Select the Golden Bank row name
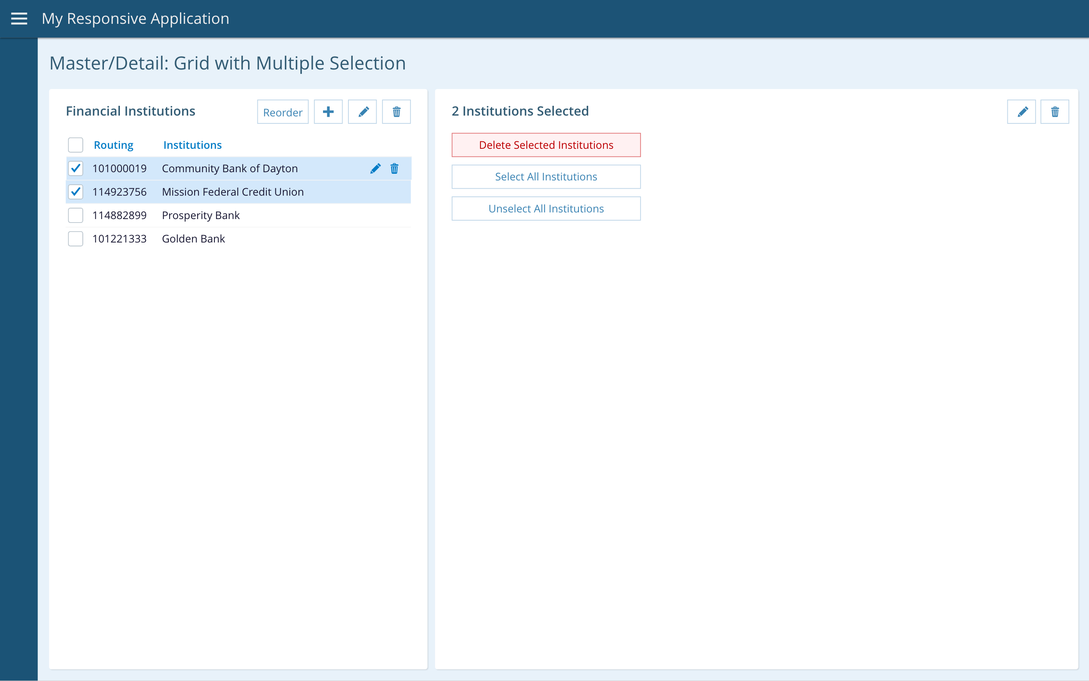 [x=193, y=239]
